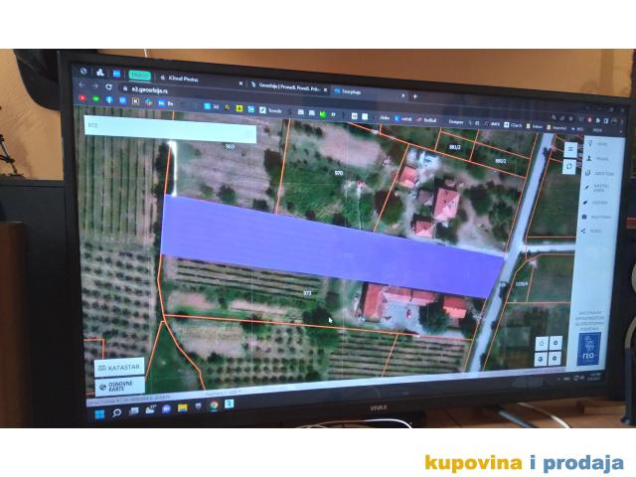Open the Windows Start menu
This screenshot has height=477, width=636.
(99, 410)
